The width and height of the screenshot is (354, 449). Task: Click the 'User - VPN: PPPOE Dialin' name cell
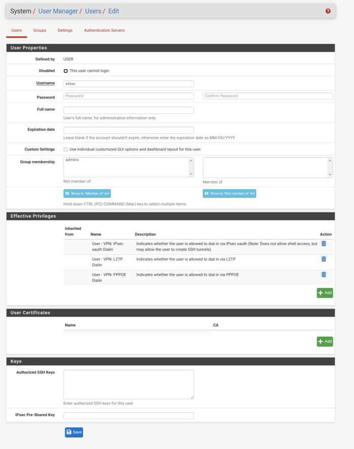(x=109, y=277)
